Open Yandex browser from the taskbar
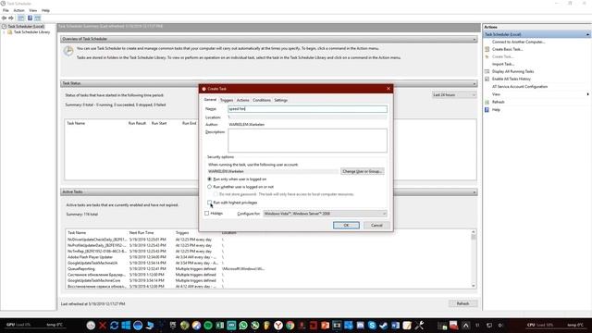Viewport: 592px width, 333px height. [x=278, y=326]
